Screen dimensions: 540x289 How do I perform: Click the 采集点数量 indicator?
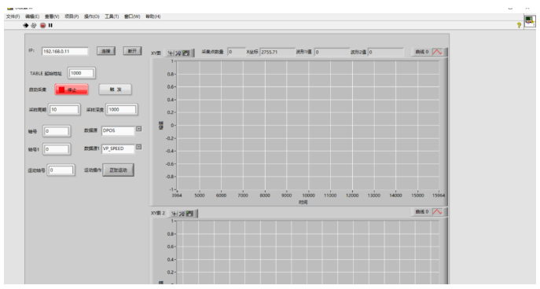click(237, 52)
